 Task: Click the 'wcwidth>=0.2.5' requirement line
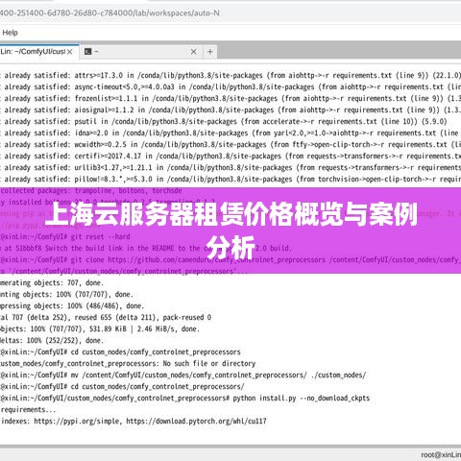point(230,145)
